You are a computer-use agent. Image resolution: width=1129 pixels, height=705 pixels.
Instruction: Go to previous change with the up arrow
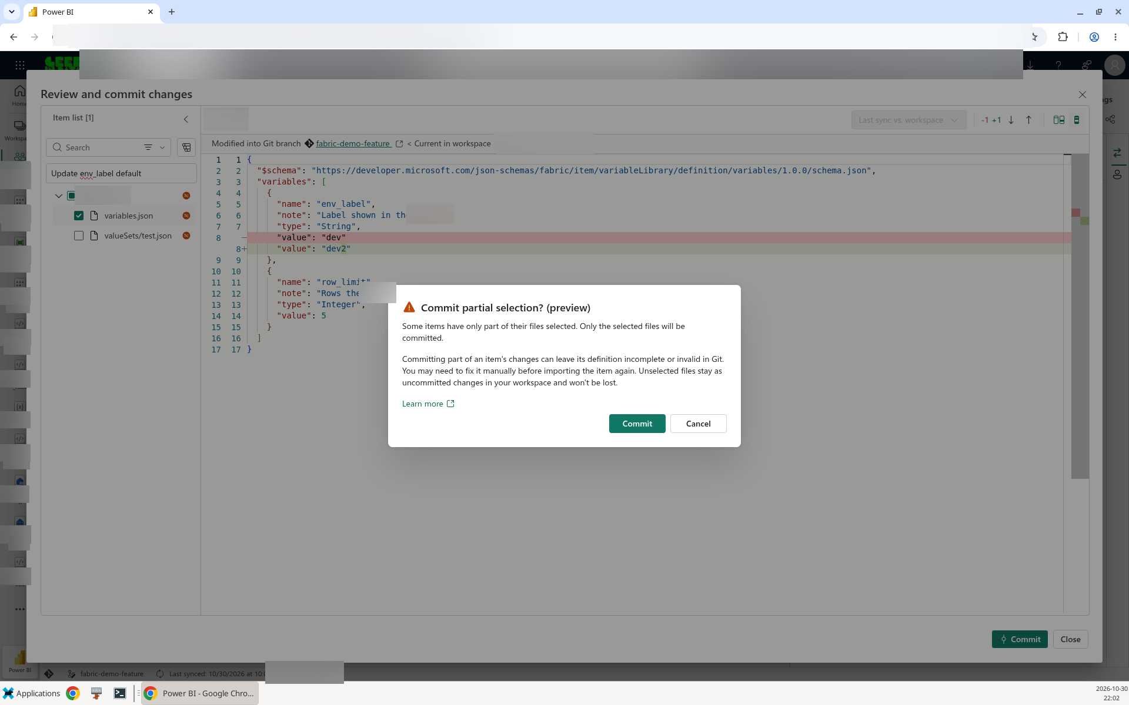tap(1028, 120)
